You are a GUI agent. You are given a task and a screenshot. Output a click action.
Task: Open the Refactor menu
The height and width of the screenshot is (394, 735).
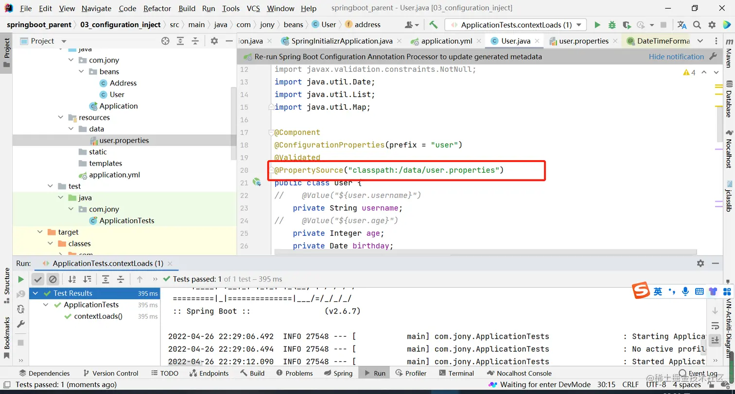tap(157, 8)
